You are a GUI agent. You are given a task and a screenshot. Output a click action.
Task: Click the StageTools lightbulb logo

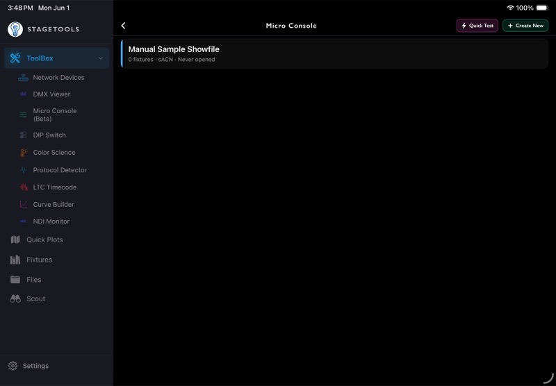(15, 29)
